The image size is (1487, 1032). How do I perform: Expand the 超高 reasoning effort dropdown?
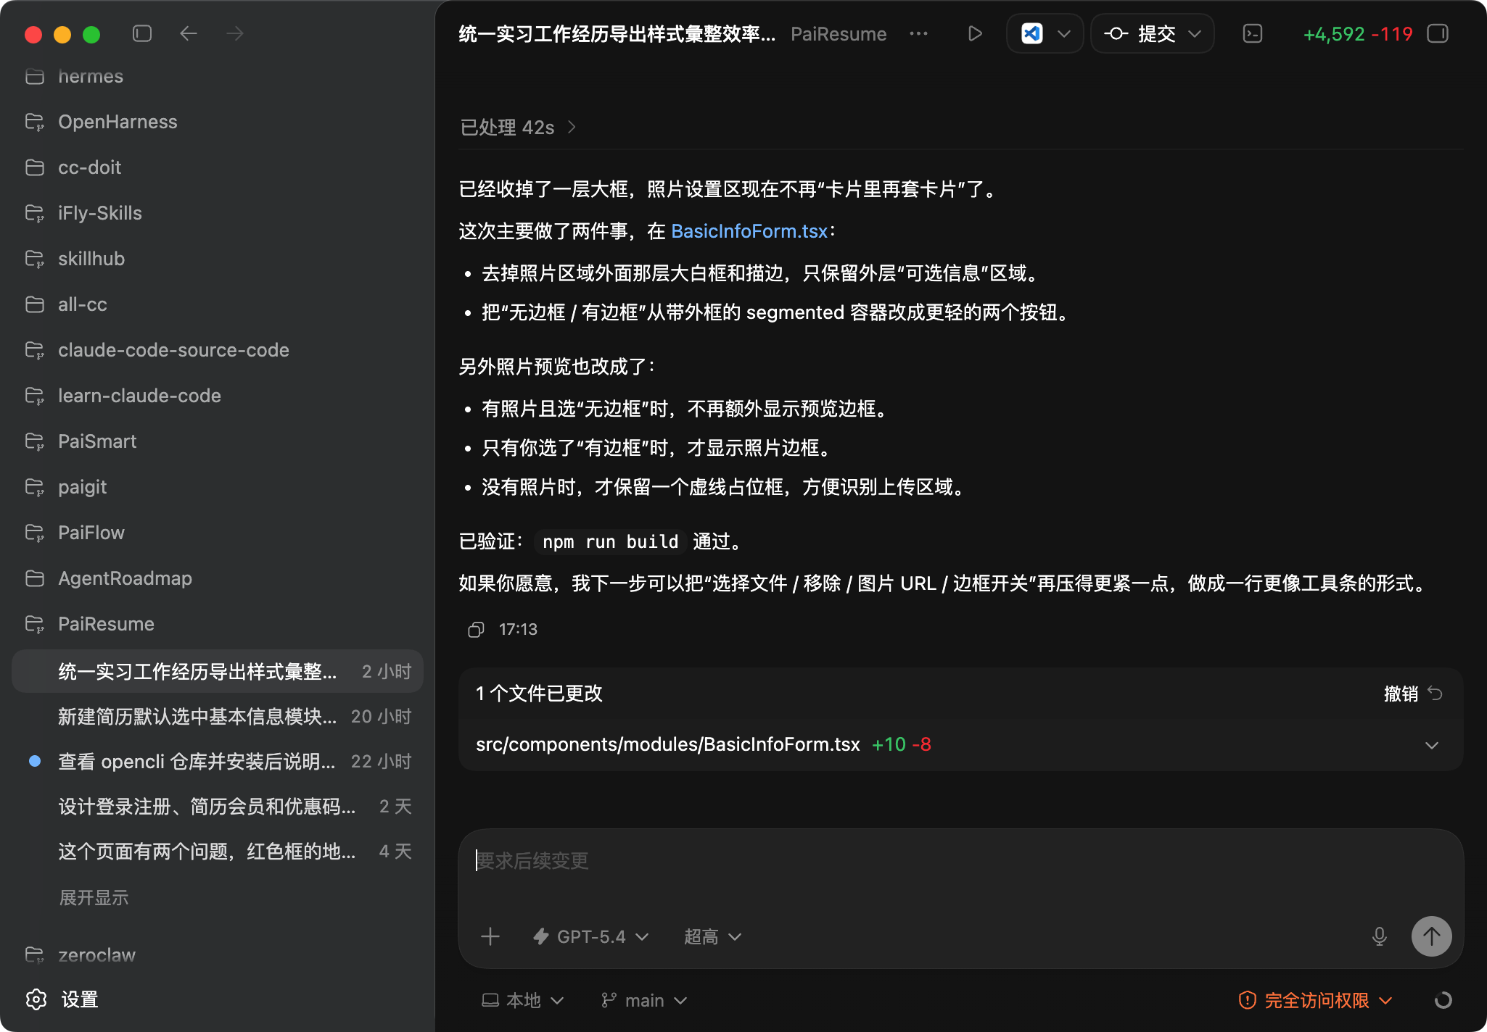click(x=712, y=936)
